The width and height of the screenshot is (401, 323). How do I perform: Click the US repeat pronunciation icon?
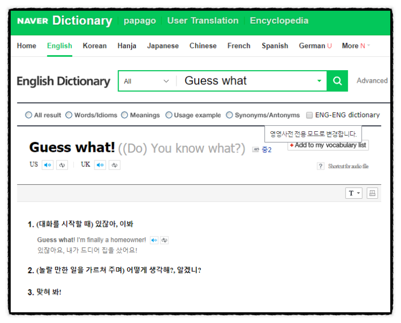(62, 165)
